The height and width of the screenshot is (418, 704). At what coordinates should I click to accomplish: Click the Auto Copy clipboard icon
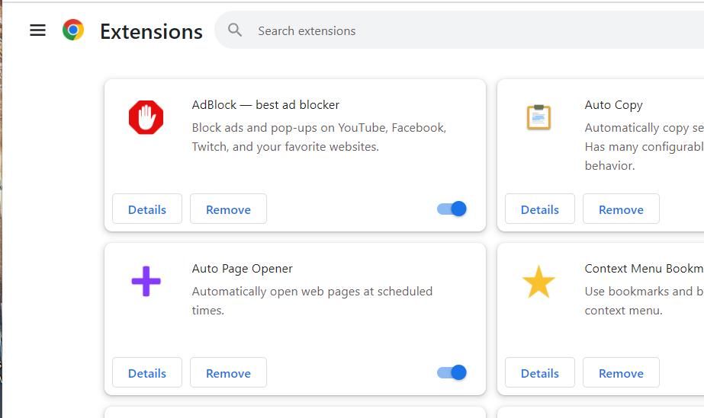pyautogui.click(x=538, y=117)
